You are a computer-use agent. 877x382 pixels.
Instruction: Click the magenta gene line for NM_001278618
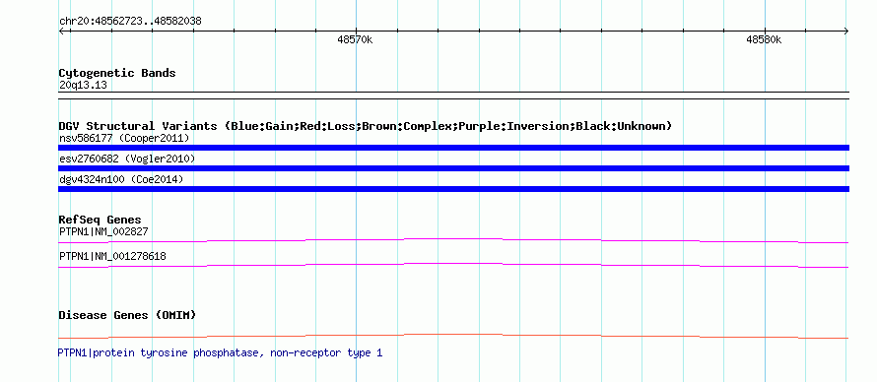point(453,265)
